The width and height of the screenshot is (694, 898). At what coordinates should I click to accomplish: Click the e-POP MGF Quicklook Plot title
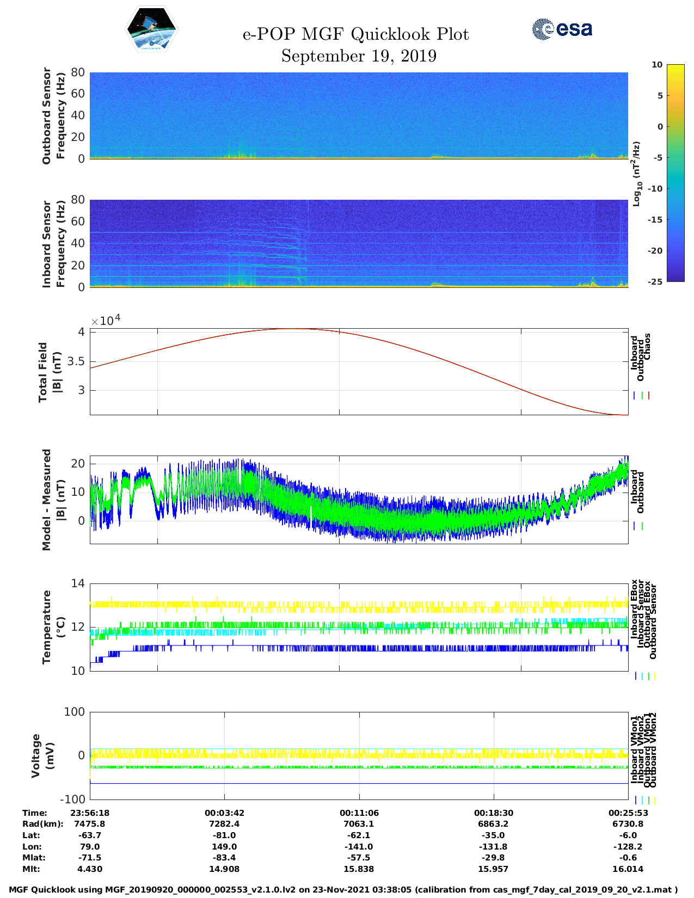pos(355,34)
